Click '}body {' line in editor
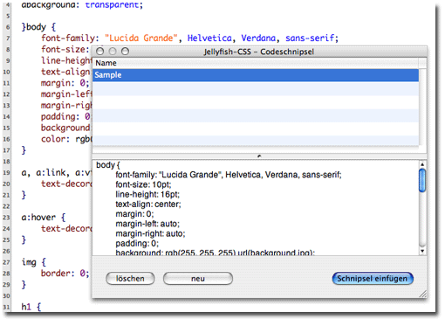 (x=38, y=27)
